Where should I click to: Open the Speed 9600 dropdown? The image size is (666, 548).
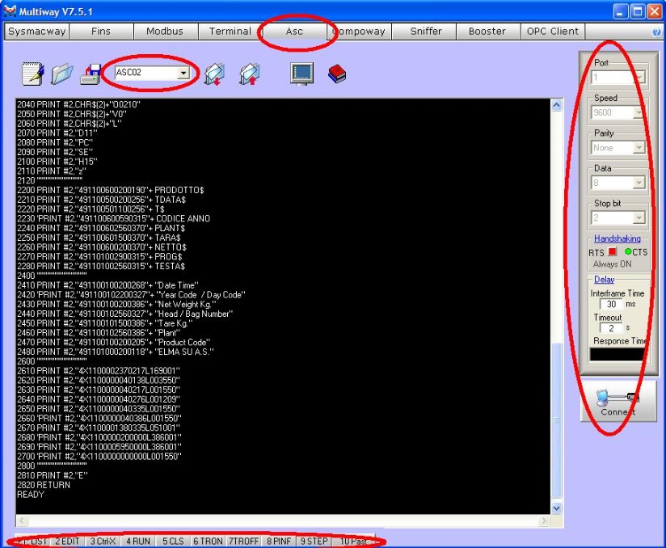click(x=639, y=113)
